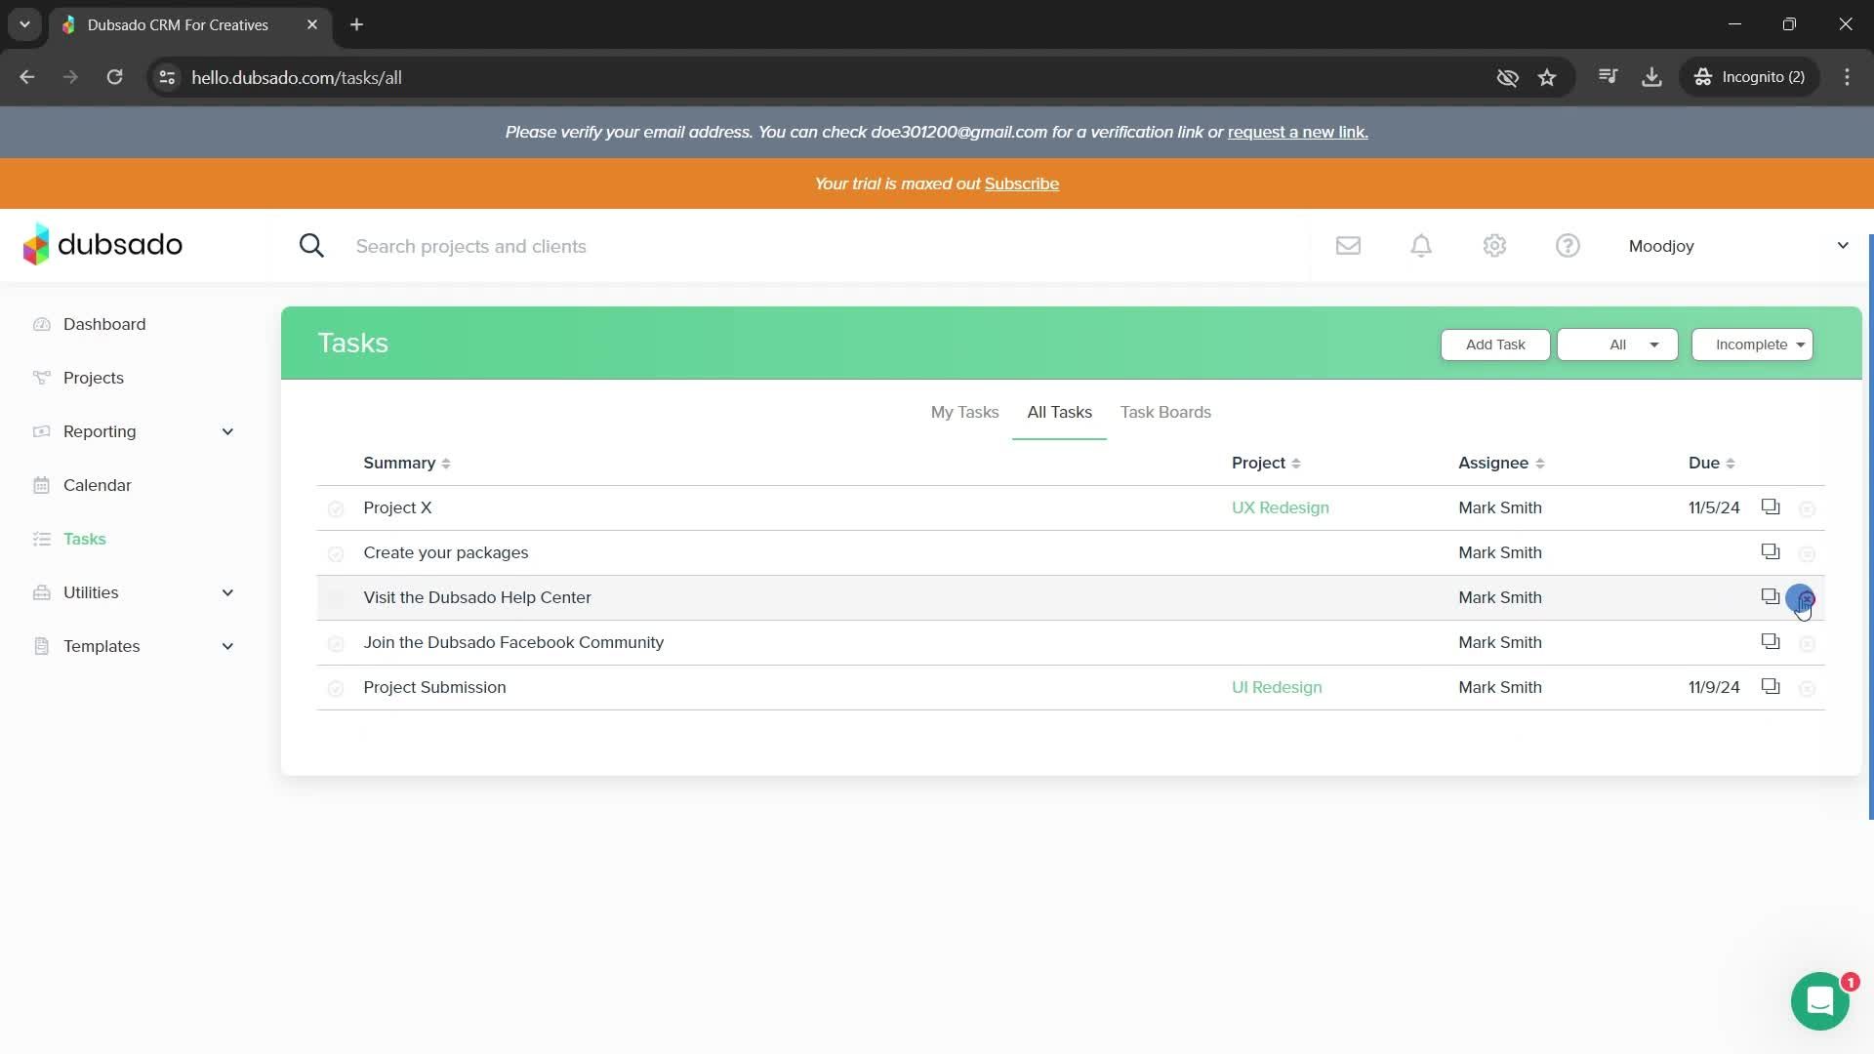Click the address bar URL
The height and width of the screenshot is (1054, 1874).
297,77
